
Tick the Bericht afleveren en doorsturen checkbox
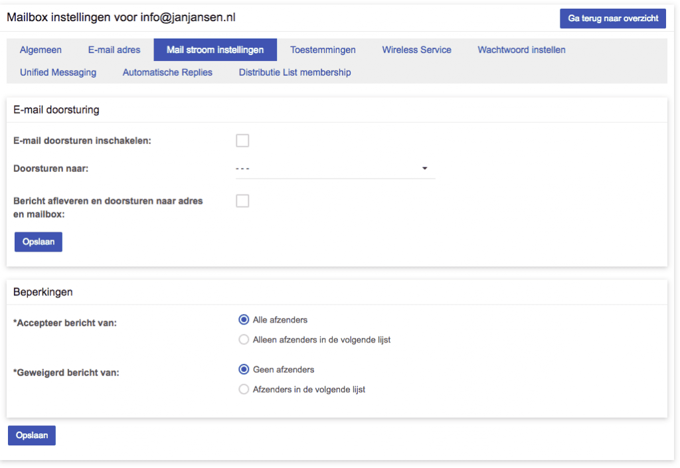[242, 201]
